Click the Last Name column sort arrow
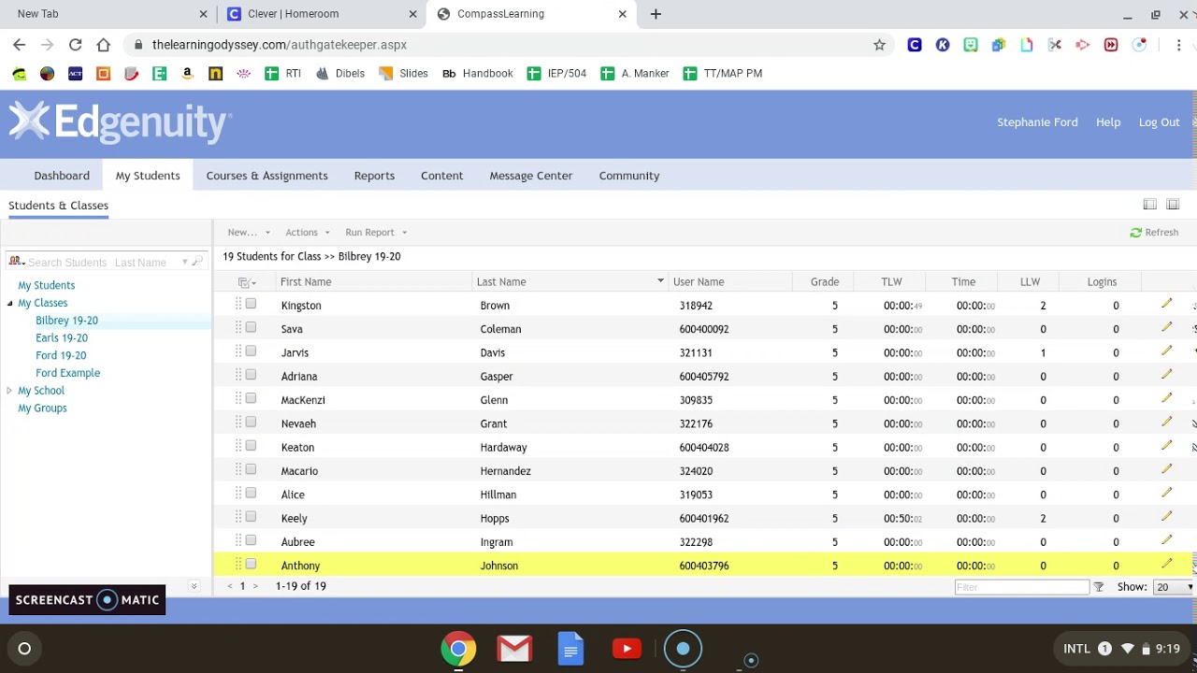Viewport: 1197px width, 673px height. pos(660,280)
